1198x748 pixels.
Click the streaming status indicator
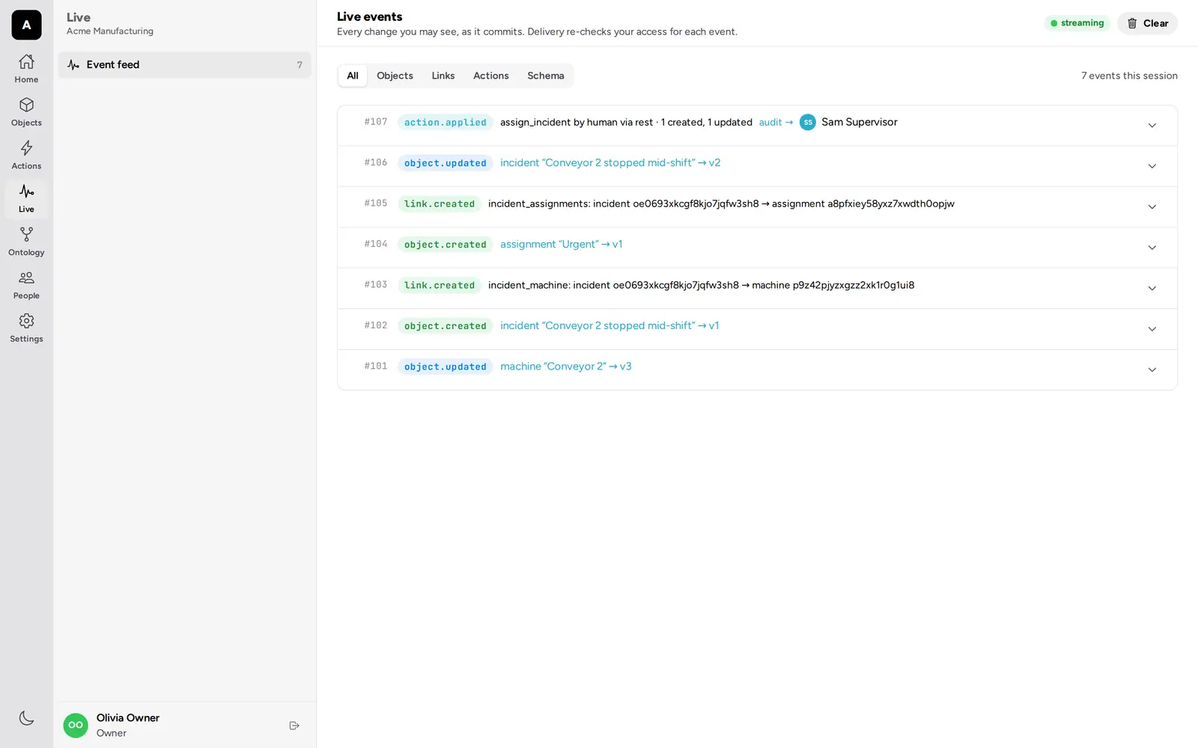tap(1077, 23)
